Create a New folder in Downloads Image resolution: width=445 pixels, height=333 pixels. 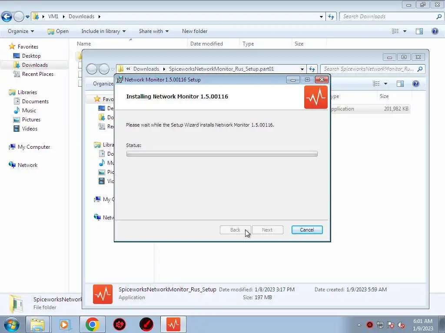click(195, 31)
